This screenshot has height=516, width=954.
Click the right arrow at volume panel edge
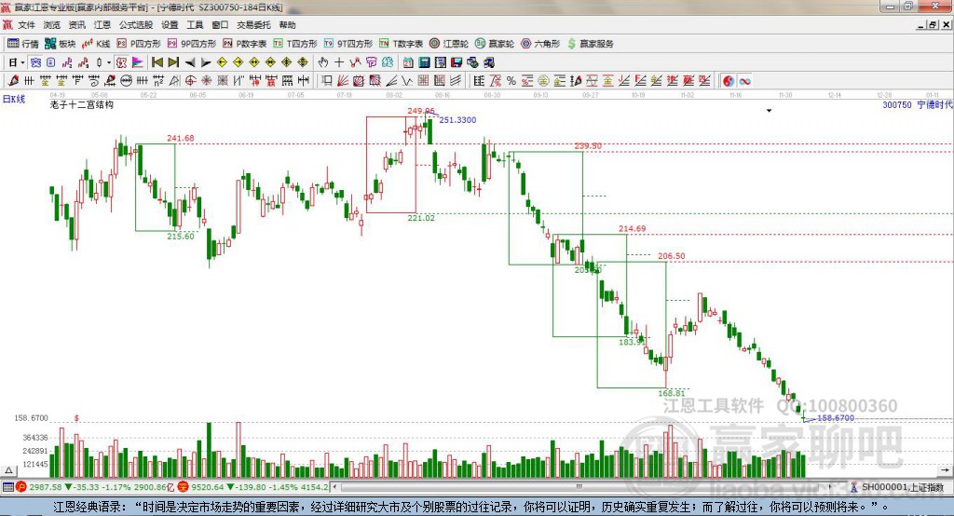point(945,469)
